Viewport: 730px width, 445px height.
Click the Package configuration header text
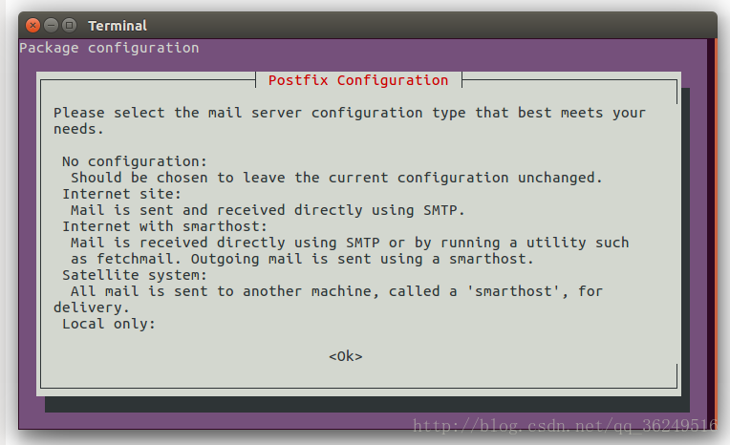[x=109, y=48]
